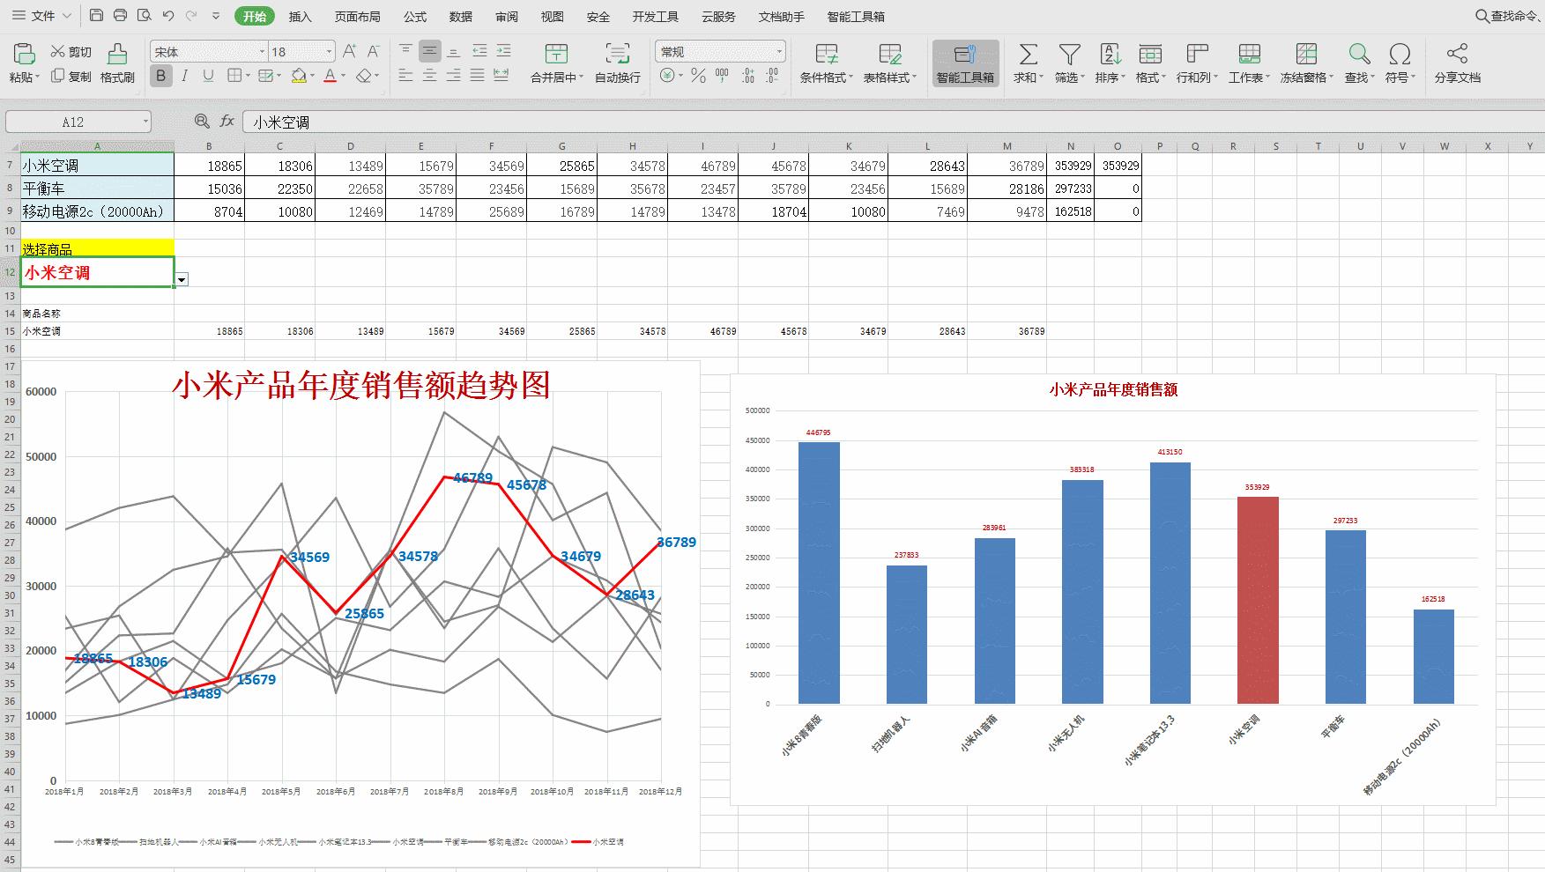Decrease indent in cell

coord(479,51)
